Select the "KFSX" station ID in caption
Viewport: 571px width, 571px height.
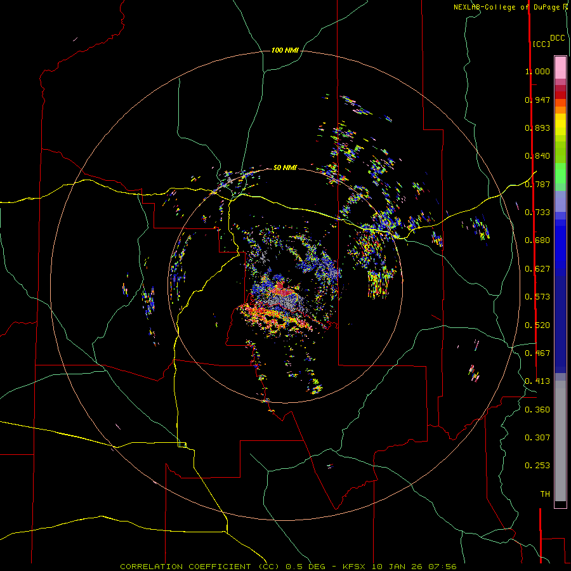tap(355, 567)
